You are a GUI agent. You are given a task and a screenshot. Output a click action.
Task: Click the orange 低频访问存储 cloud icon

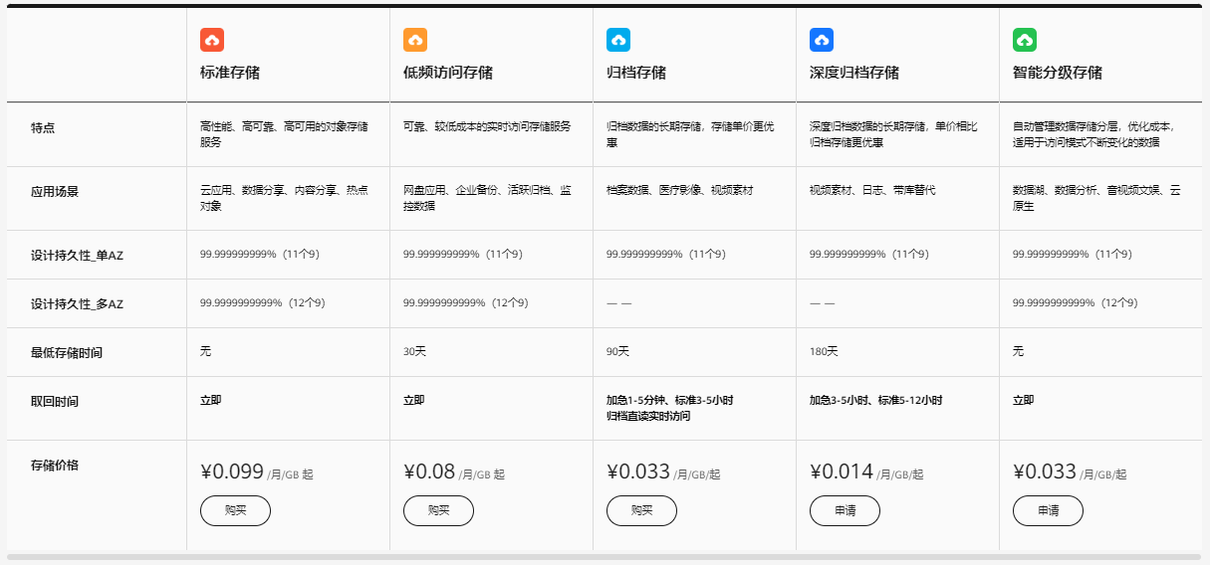(415, 40)
